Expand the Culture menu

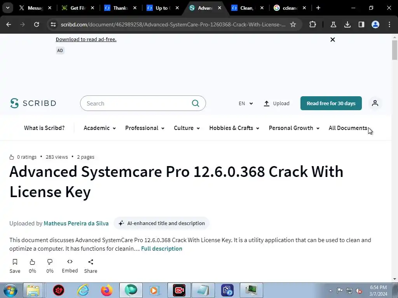(187, 128)
